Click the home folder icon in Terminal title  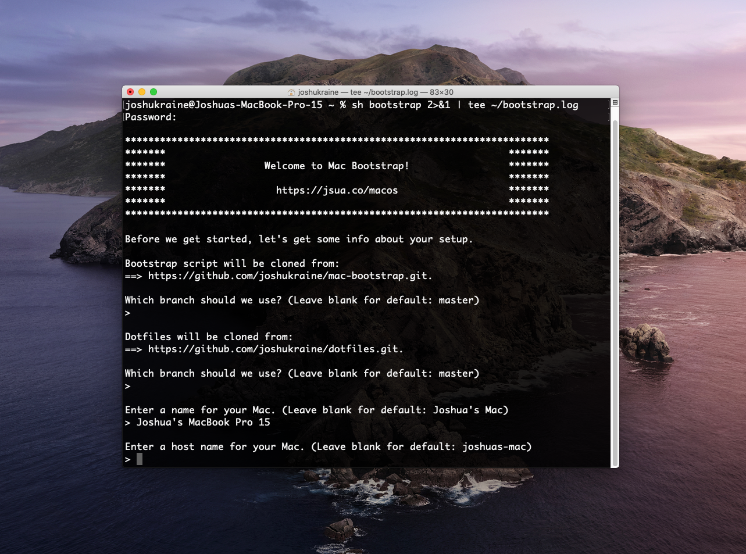291,92
